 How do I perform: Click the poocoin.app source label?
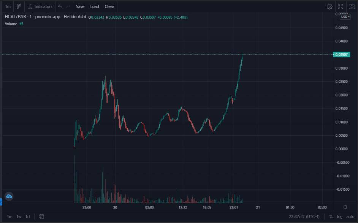[48, 17]
